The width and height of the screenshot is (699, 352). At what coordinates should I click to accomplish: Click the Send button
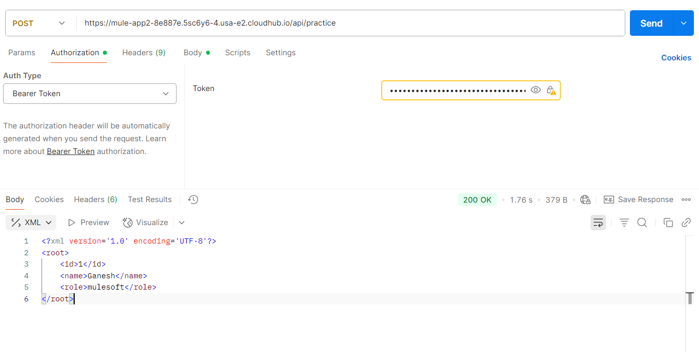(651, 23)
